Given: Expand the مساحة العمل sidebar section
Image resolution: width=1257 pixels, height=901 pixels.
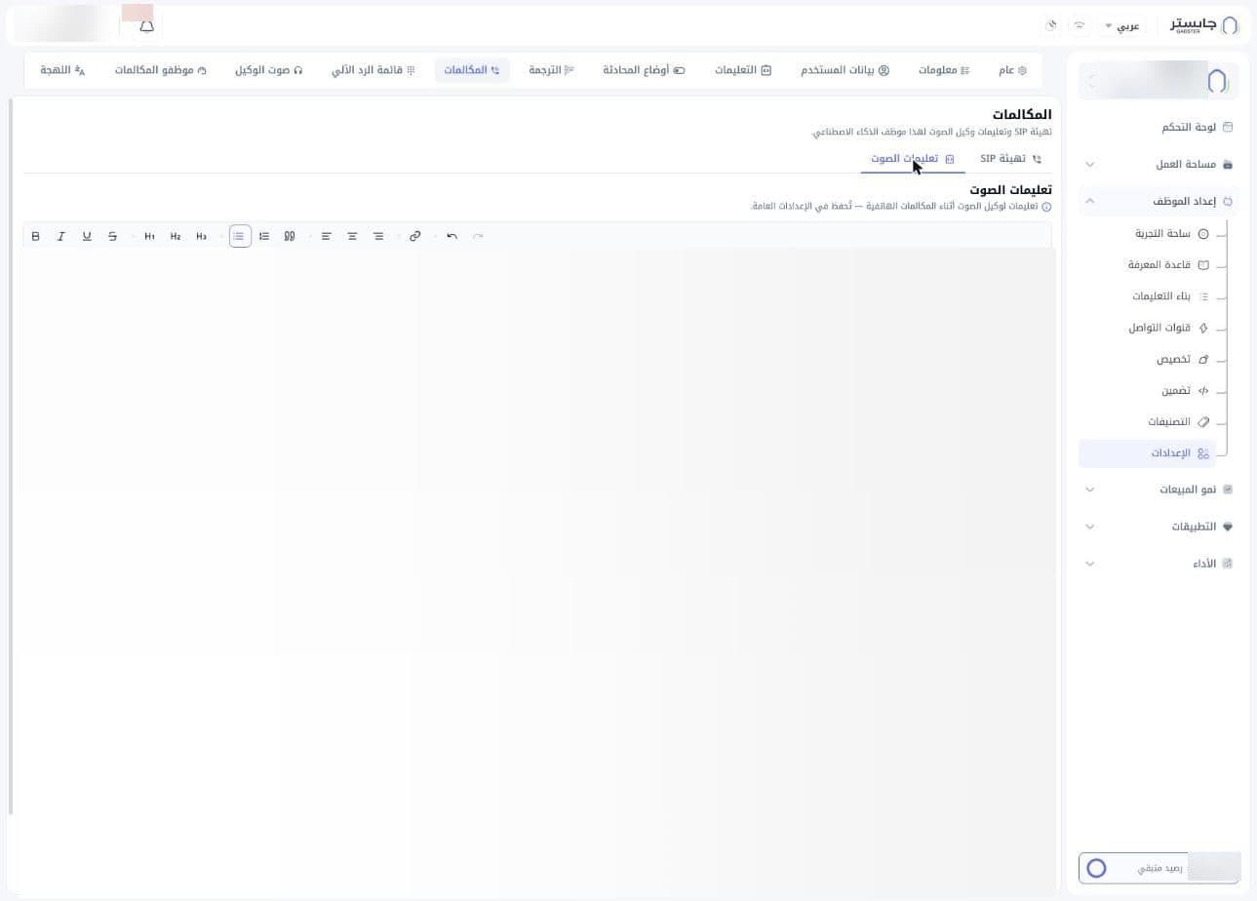Looking at the screenshot, I should pyautogui.click(x=1159, y=165).
